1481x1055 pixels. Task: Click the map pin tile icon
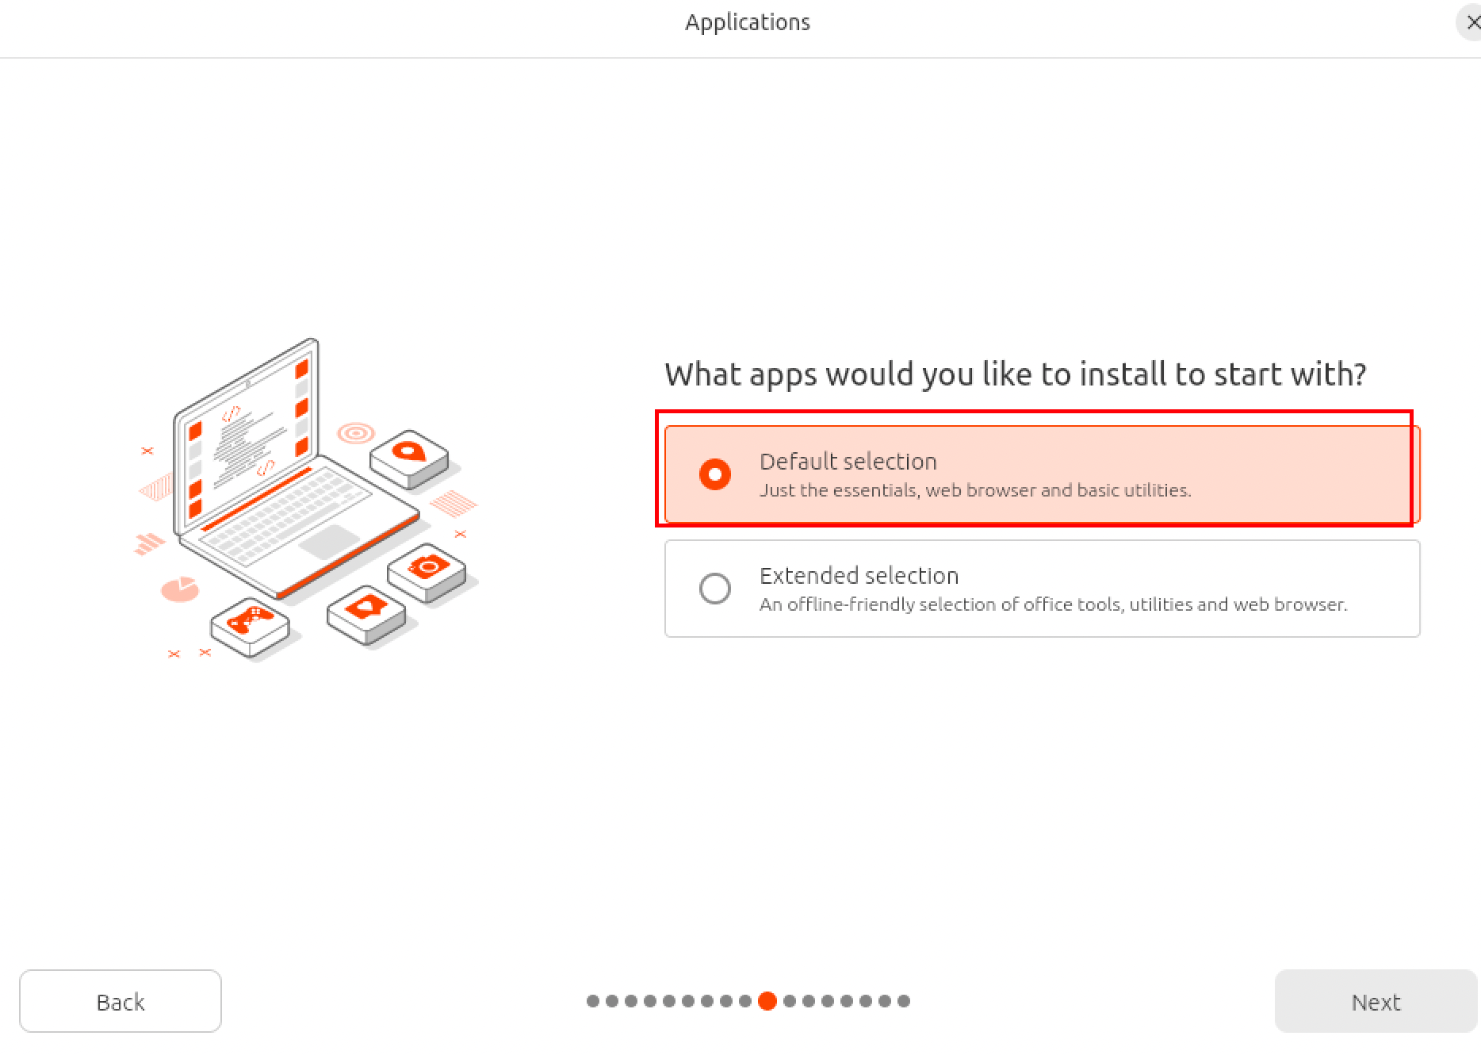[x=409, y=458]
